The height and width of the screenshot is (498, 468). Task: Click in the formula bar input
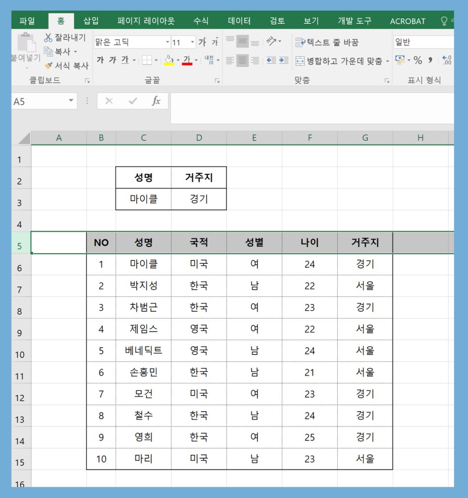[x=312, y=108]
